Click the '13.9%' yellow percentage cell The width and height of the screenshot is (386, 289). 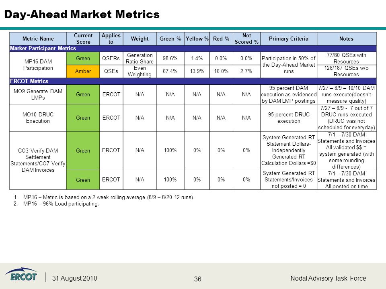[x=197, y=71]
